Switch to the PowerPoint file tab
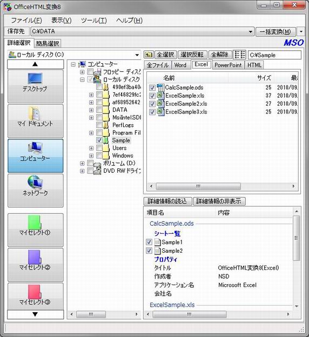The image size is (309, 337). tap(228, 65)
